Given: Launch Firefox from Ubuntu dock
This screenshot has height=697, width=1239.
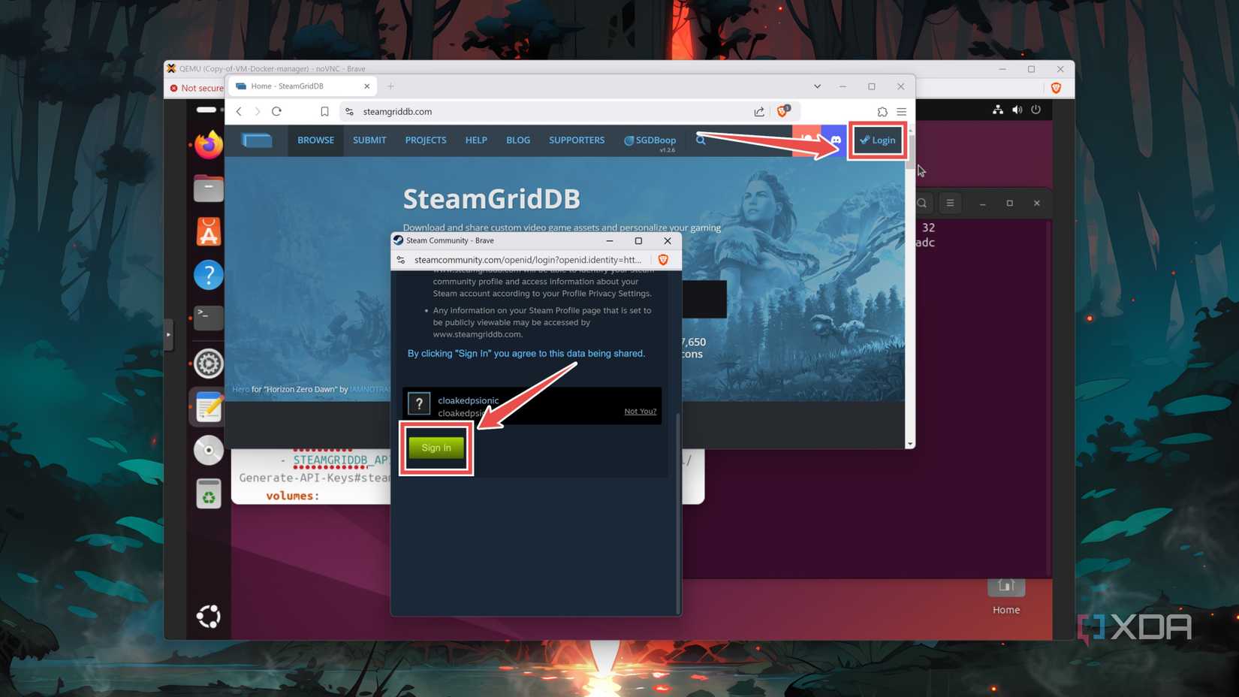Looking at the screenshot, I should pos(208,145).
